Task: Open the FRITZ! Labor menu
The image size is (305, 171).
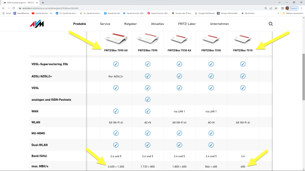Action: [187, 24]
